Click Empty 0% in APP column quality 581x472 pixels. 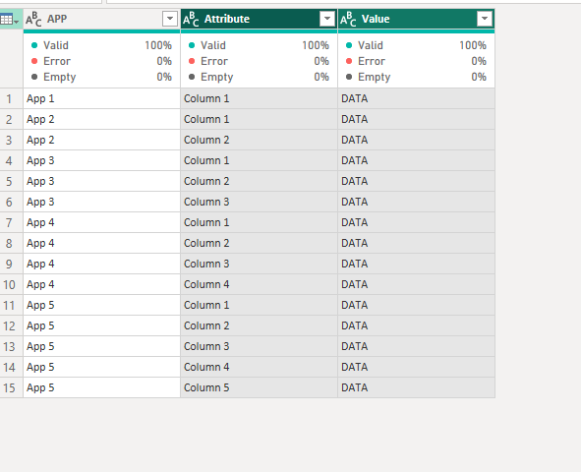101,77
